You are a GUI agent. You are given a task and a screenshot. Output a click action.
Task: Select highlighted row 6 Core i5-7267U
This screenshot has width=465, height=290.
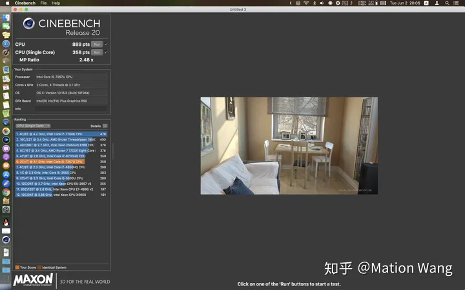(x=61, y=162)
